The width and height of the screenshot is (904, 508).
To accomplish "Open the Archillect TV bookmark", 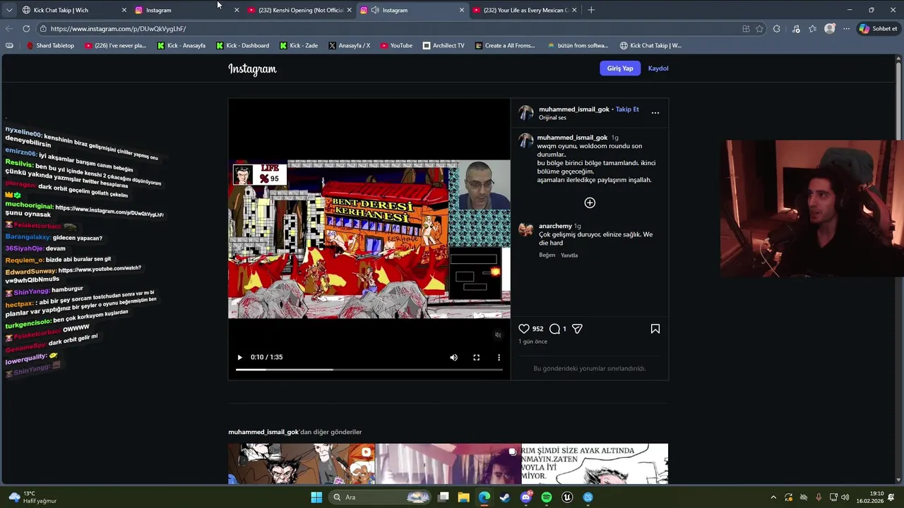I will (x=444, y=45).
